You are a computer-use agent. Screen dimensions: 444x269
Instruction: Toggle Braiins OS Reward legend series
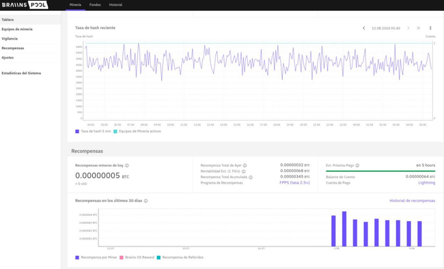(x=137, y=257)
